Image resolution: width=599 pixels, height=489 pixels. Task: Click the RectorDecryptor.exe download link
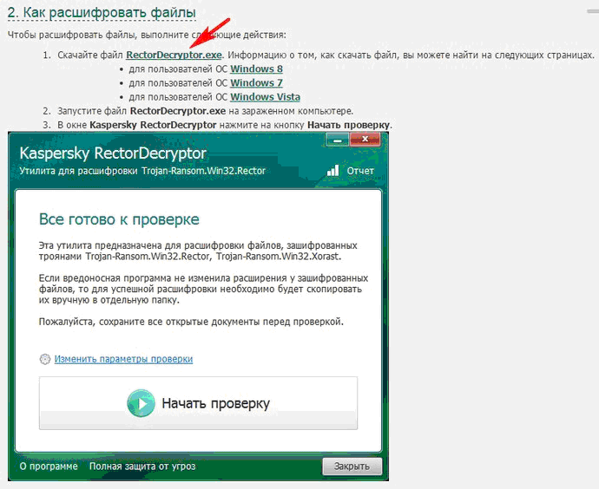[x=174, y=55]
